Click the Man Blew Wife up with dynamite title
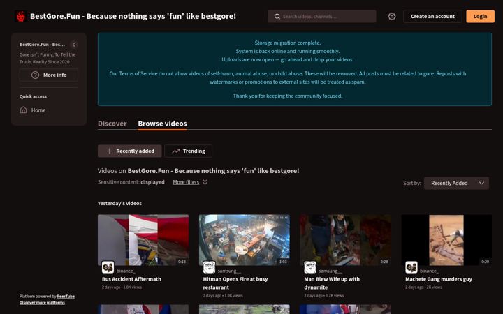 point(332,283)
